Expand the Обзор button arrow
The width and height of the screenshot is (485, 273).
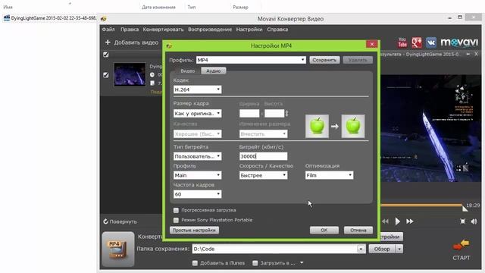[399, 249]
